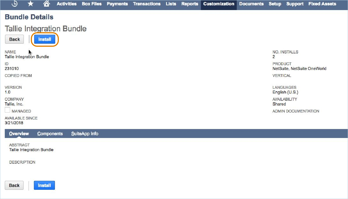Screen dimensions: 348x199
Task: Select availability value Shared
Action: click(279, 104)
